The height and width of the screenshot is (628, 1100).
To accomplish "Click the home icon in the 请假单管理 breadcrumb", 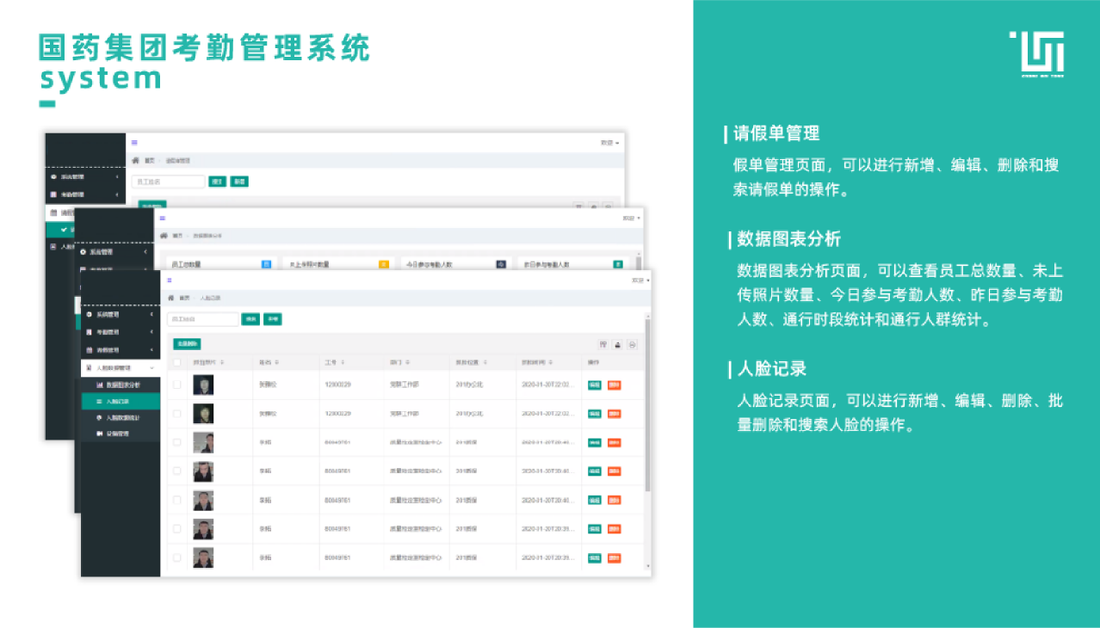I will click(136, 161).
